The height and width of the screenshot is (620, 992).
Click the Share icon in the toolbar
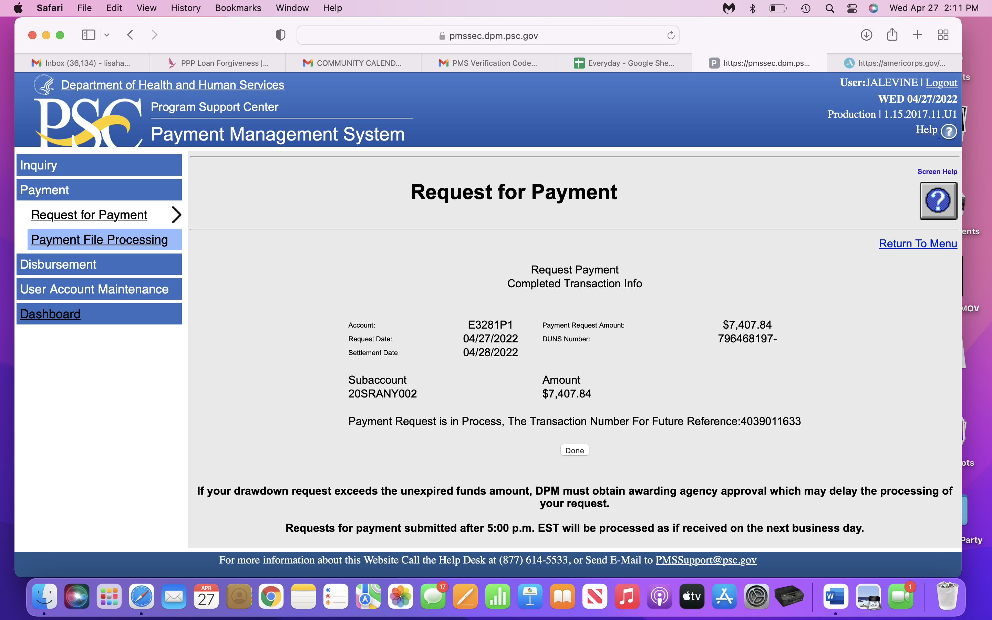892,35
